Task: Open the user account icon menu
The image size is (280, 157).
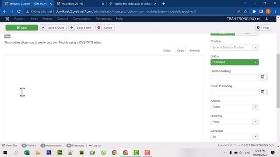Action: pyautogui.click(x=266, y=19)
